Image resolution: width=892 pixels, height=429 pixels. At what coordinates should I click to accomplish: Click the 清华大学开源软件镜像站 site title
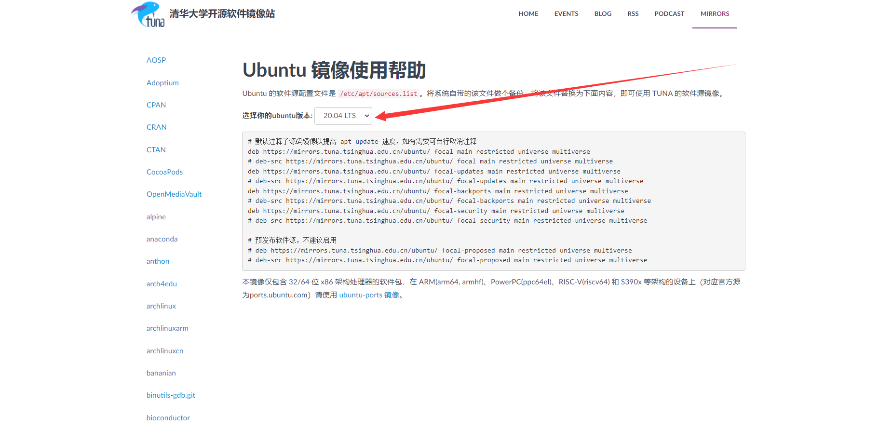tap(222, 14)
